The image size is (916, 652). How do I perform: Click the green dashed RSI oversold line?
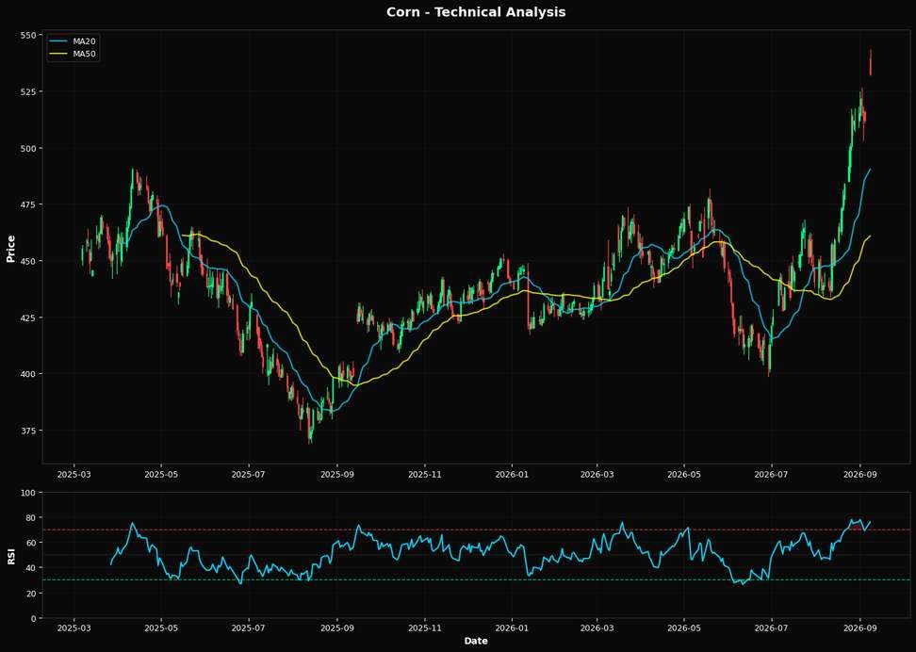click(476, 579)
